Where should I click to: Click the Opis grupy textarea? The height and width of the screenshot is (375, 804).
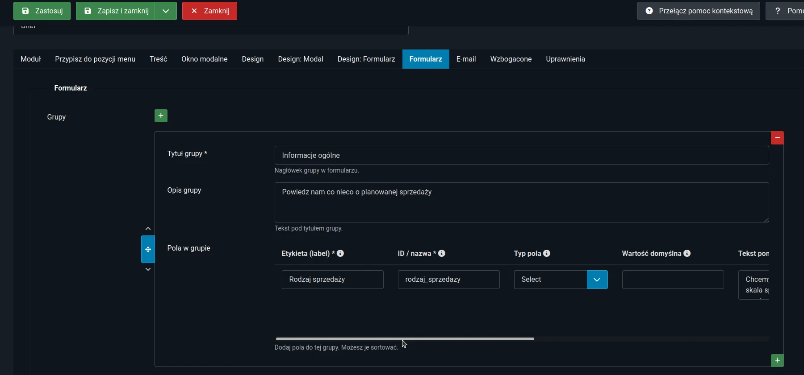522,202
